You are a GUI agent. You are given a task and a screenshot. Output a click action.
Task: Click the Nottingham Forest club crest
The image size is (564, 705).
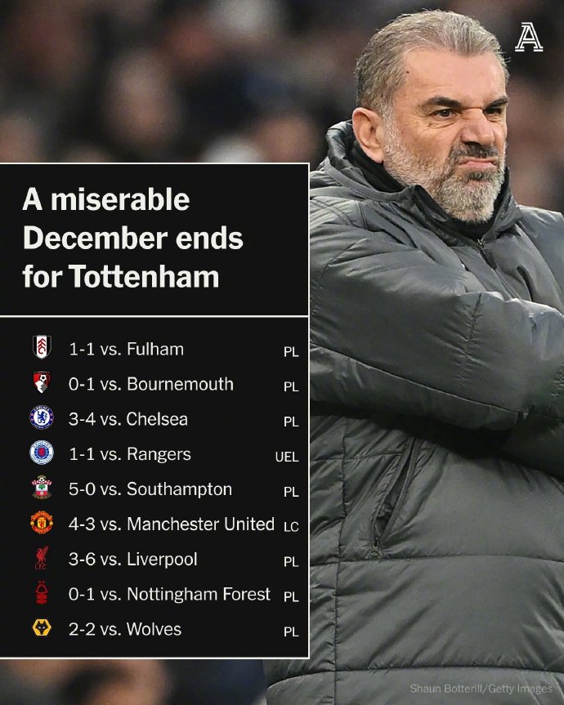pyautogui.click(x=41, y=594)
